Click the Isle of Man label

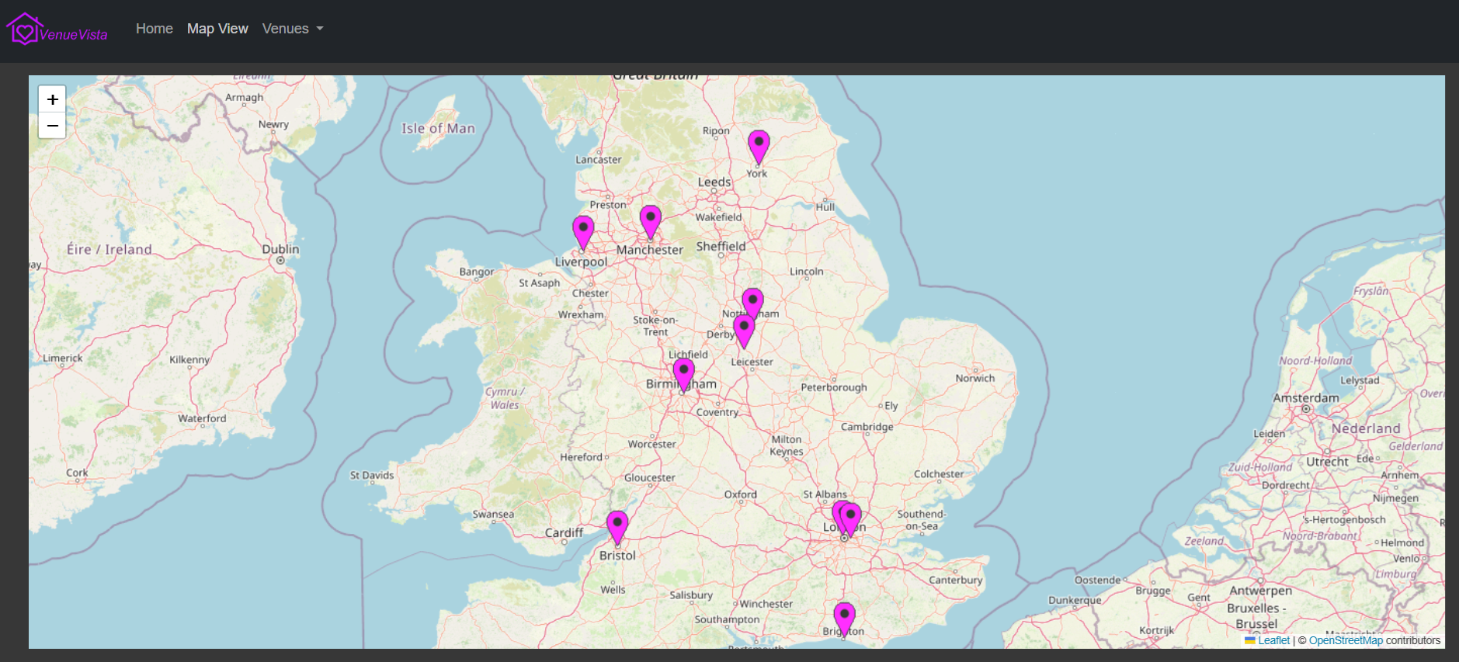pyautogui.click(x=438, y=128)
